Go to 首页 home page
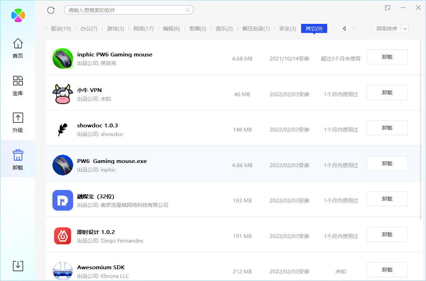The image size is (426, 281). click(x=18, y=48)
